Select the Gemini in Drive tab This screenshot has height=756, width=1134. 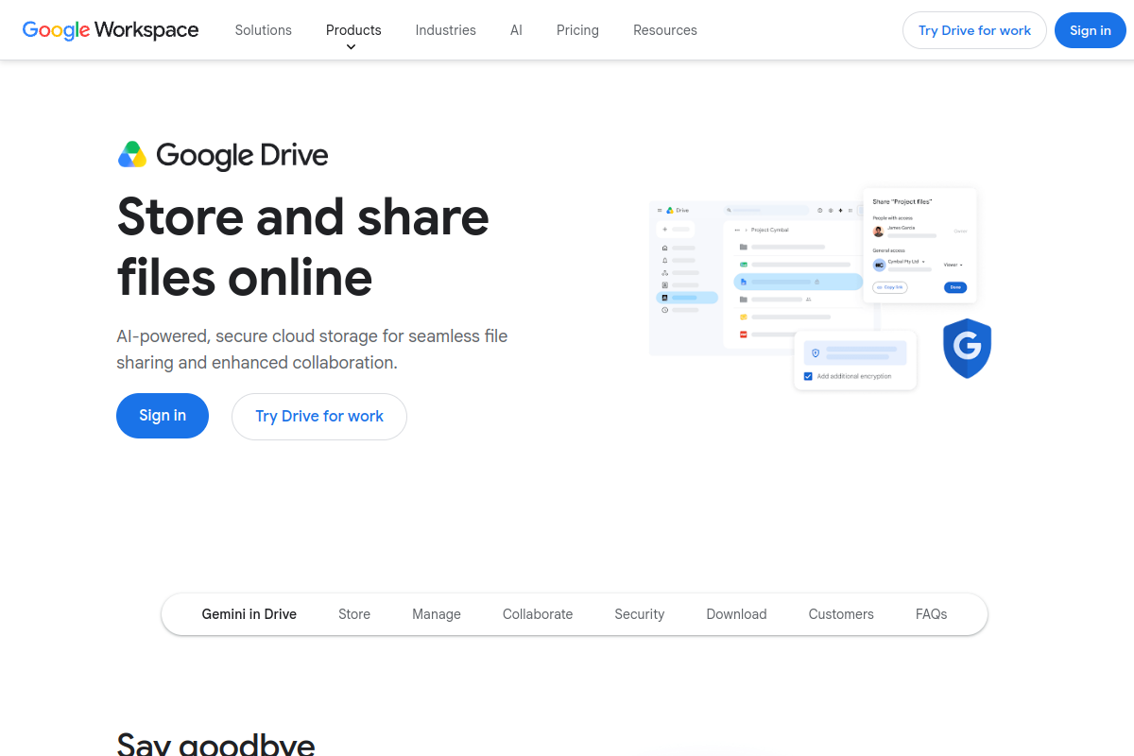pos(249,614)
